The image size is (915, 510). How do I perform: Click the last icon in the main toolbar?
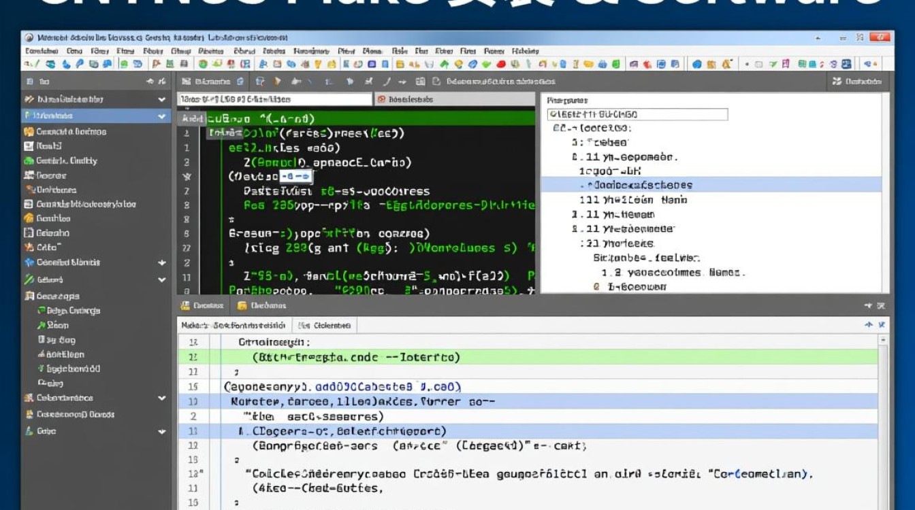click(869, 64)
